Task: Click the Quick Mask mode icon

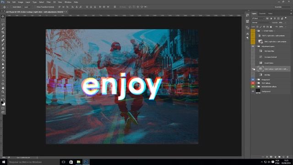Action: (x=3, y=108)
